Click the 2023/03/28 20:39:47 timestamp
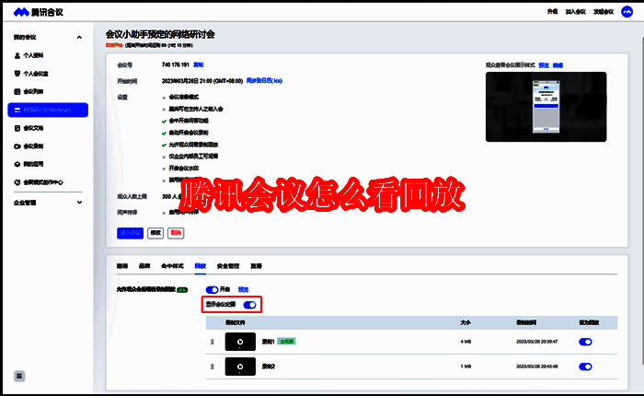Image resolution: width=644 pixels, height=396 pixels. pyautogui.click(x=536, y=342)
